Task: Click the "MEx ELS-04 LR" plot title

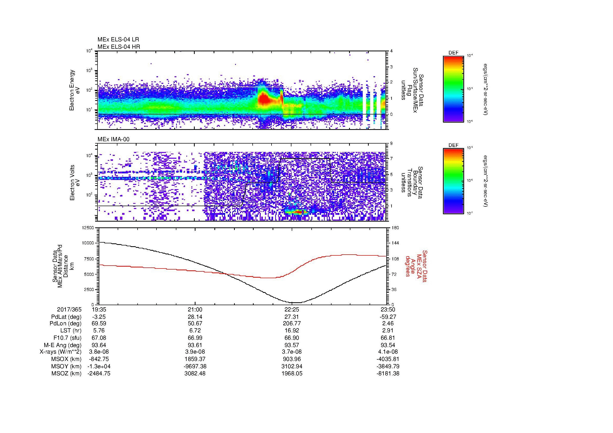Action: 118,40
